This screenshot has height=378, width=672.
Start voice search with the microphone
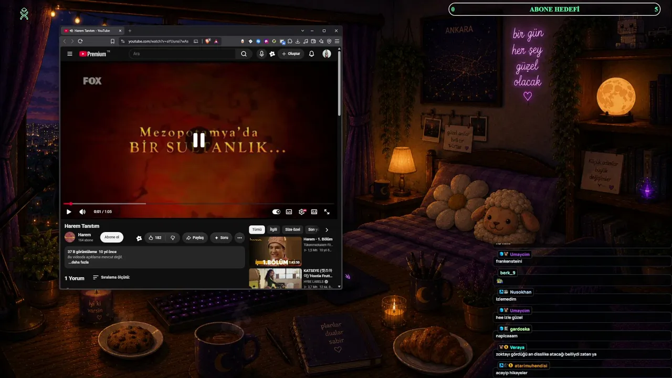click(x=261, y=54)
